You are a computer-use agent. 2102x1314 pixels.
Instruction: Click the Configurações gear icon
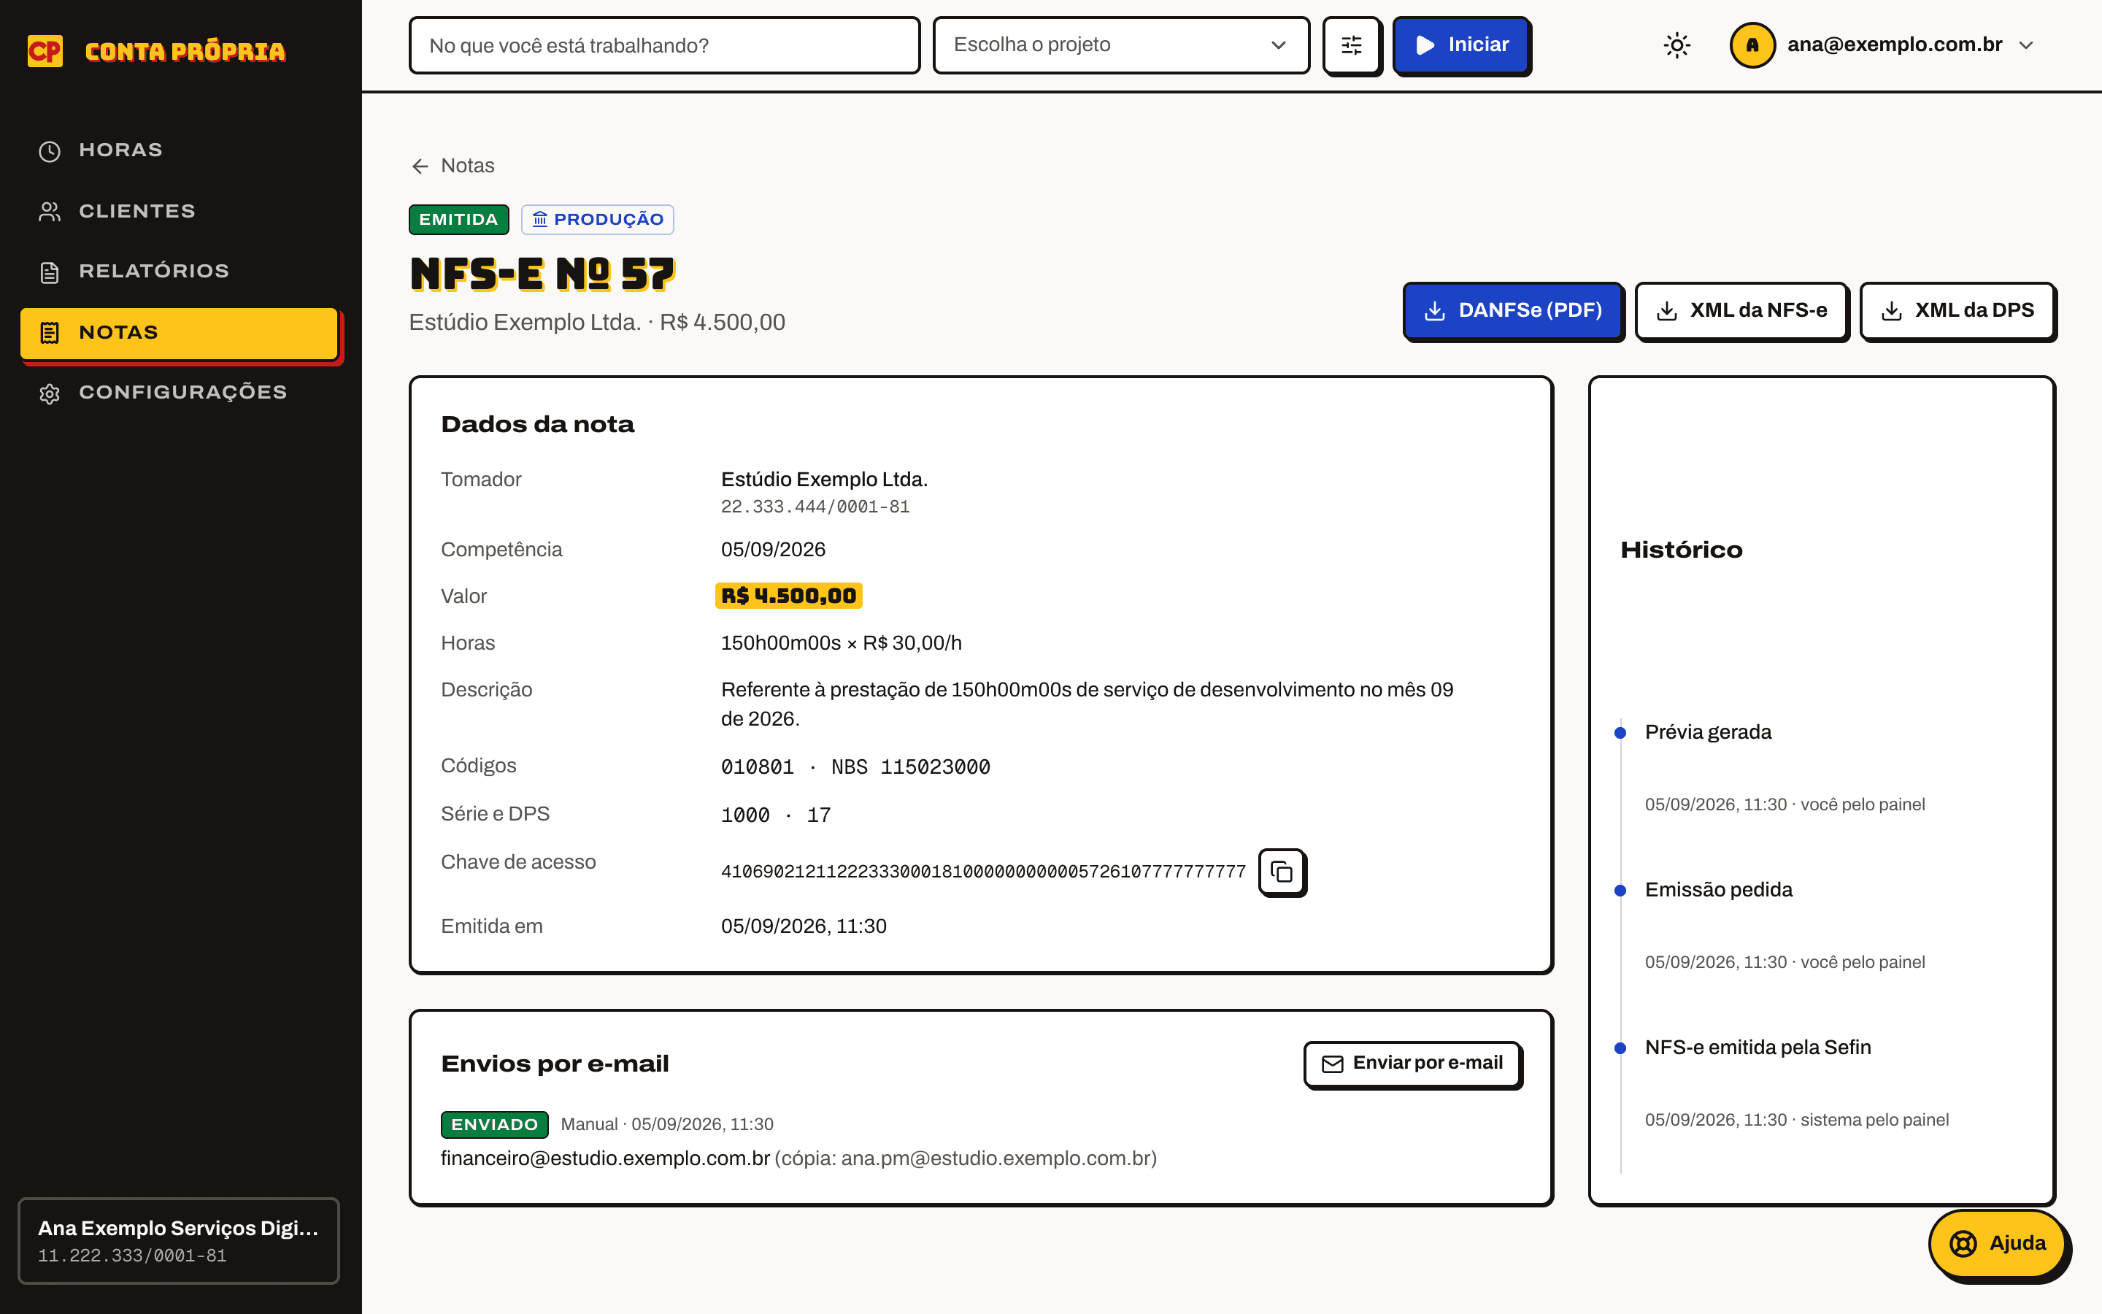point(50,393)
